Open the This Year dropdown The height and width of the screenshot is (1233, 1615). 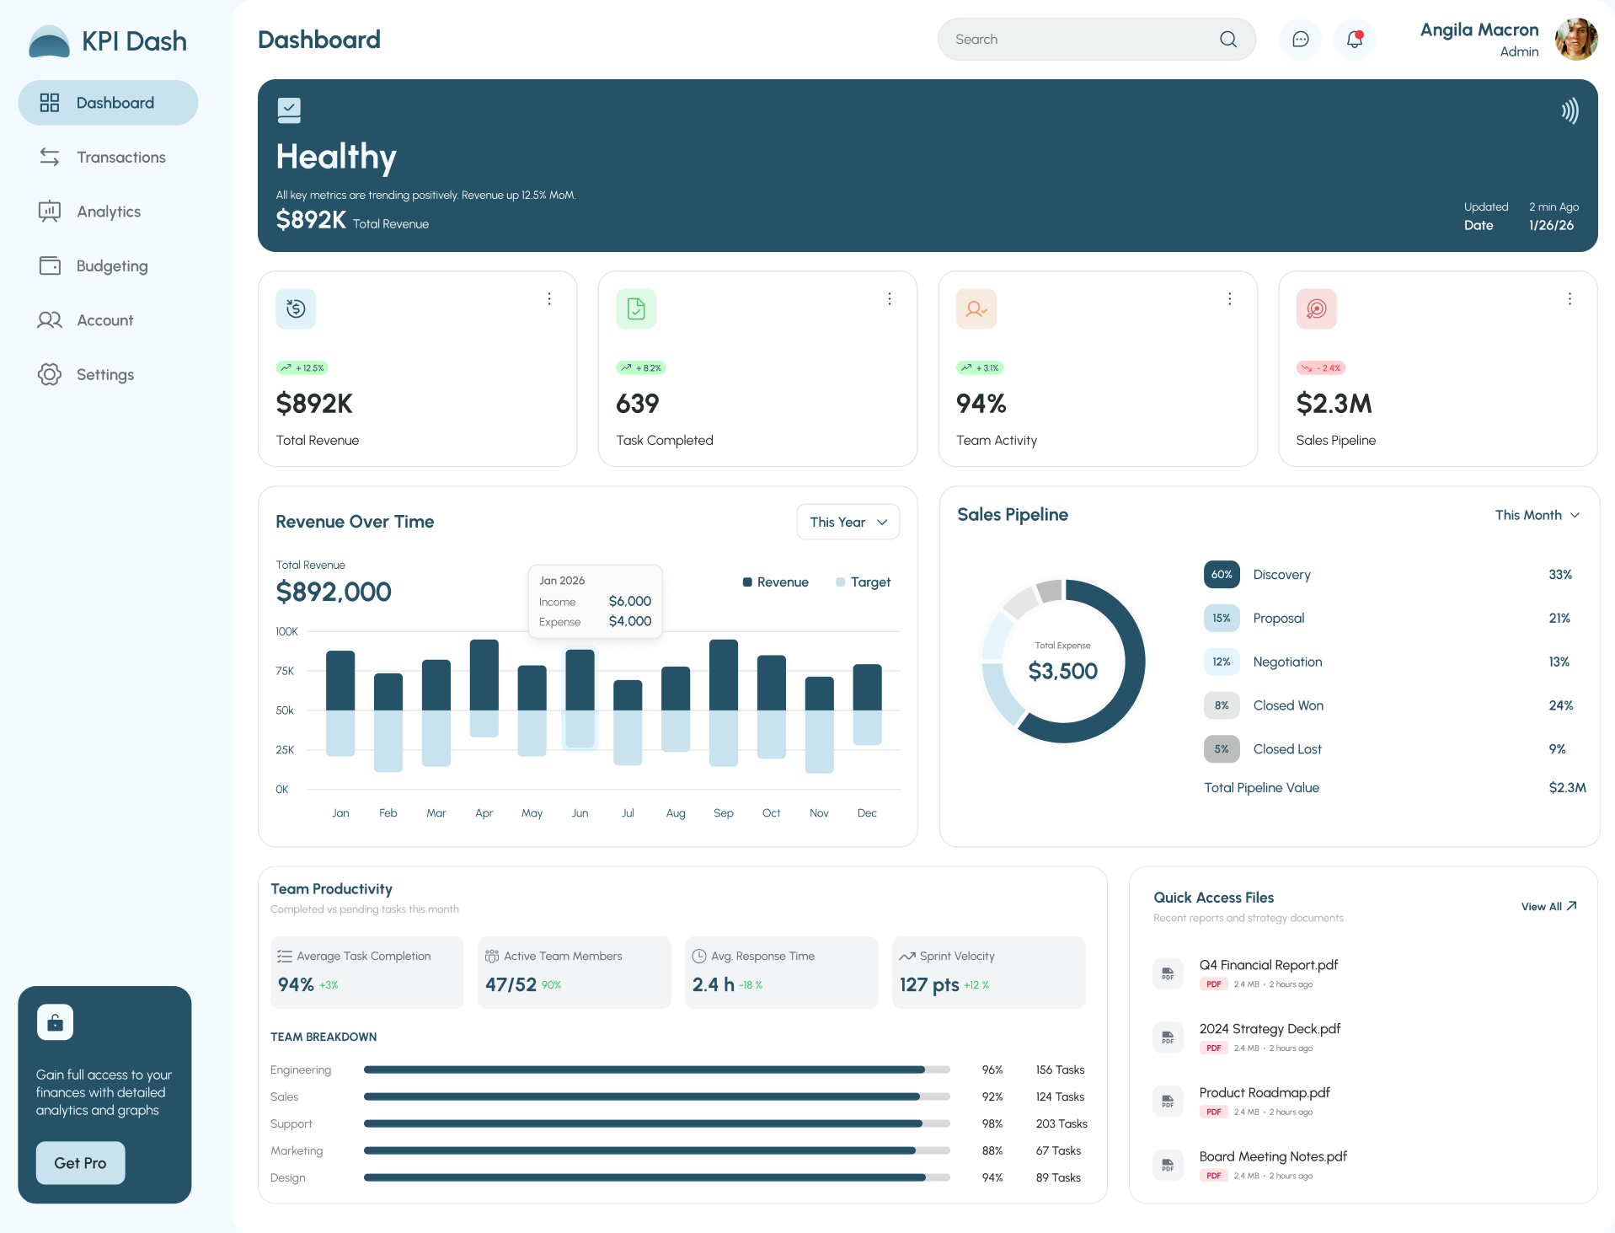(x=848, y=522)
